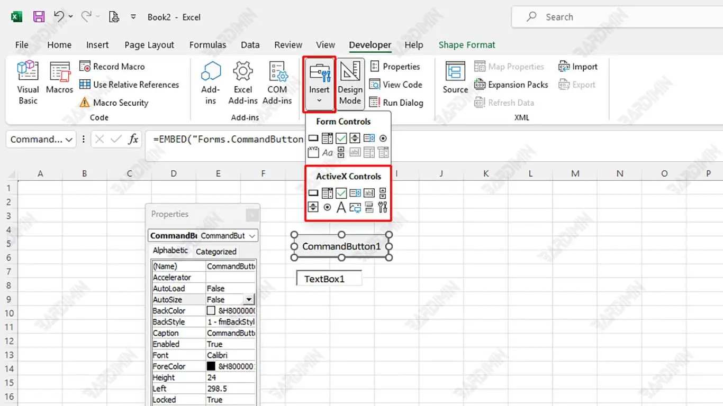The height and width of the screenshot is (406, 723).
Task: Open Excel Add-ins dialog
Action: (243, 82)
